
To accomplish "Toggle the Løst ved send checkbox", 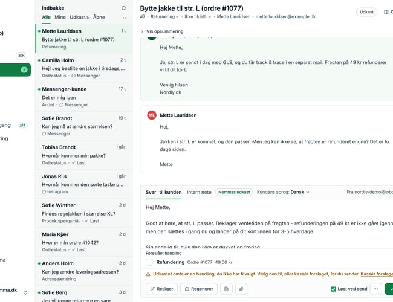I will (333, 289).
